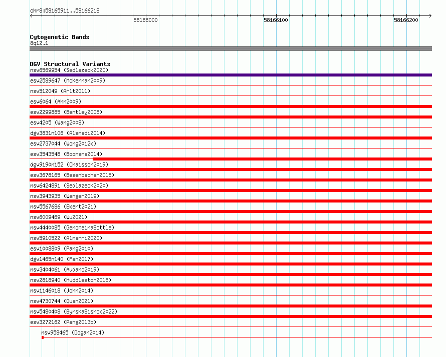The height and width of the screenshot is (357, 446).
Task: Click the thick esv3543548 Boomsma2014 bar segment
Action: 262,159
